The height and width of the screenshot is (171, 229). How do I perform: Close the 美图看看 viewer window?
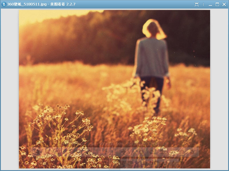224,4
